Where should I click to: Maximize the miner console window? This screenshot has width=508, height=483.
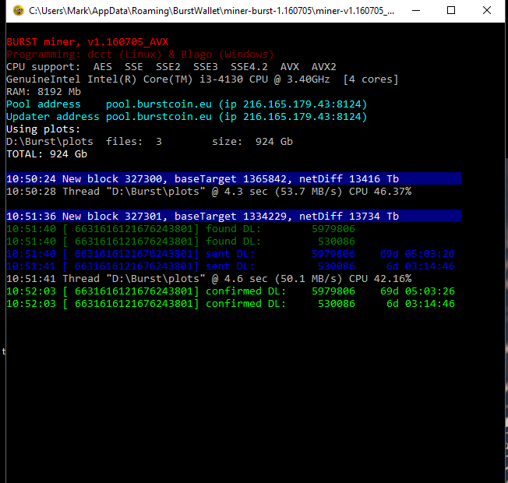tap(451, 11)
